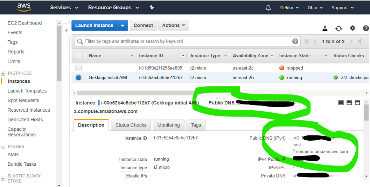Select the Instances sidebar item
This screenshot has width=370, height=187.
click(x=19, y=81)
